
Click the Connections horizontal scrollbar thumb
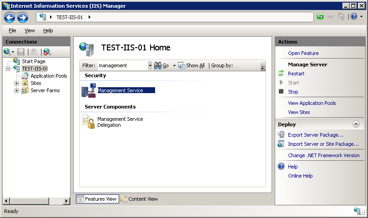click(x=29, y=201)
